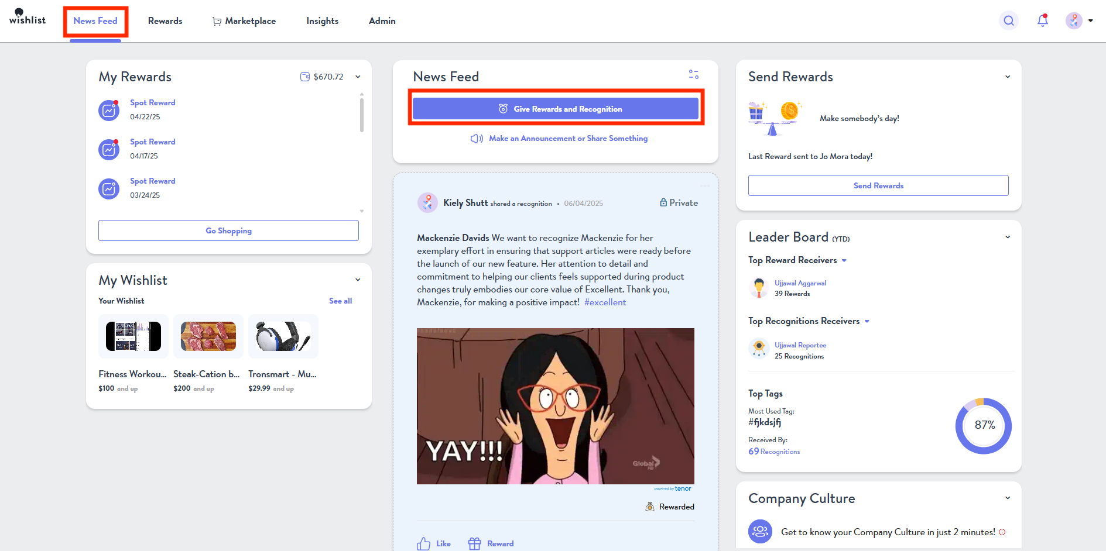Image resolution: width=1106 pixels, height=551 pixels.
Task: Click the Private lock indicator
Action: click(679, 202)
